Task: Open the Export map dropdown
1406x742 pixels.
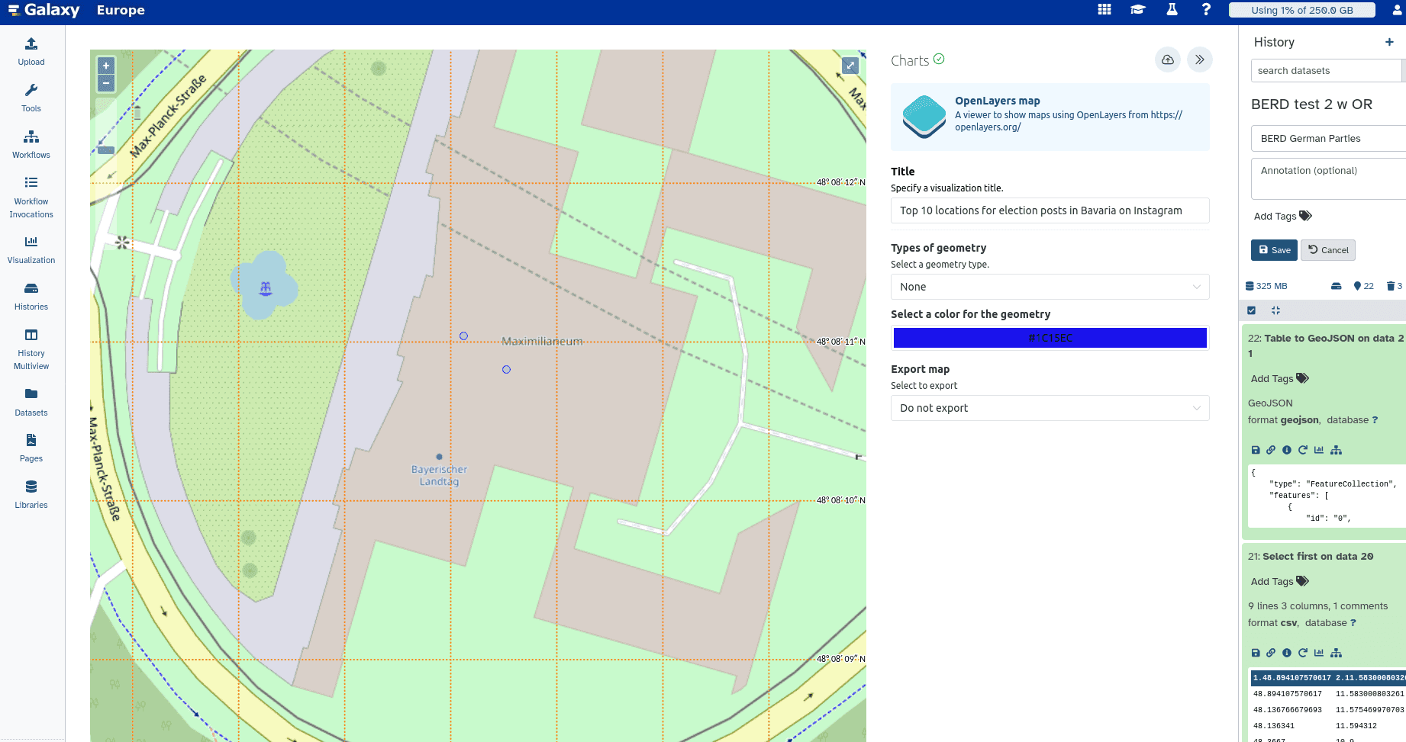Action: point(1050,408)
